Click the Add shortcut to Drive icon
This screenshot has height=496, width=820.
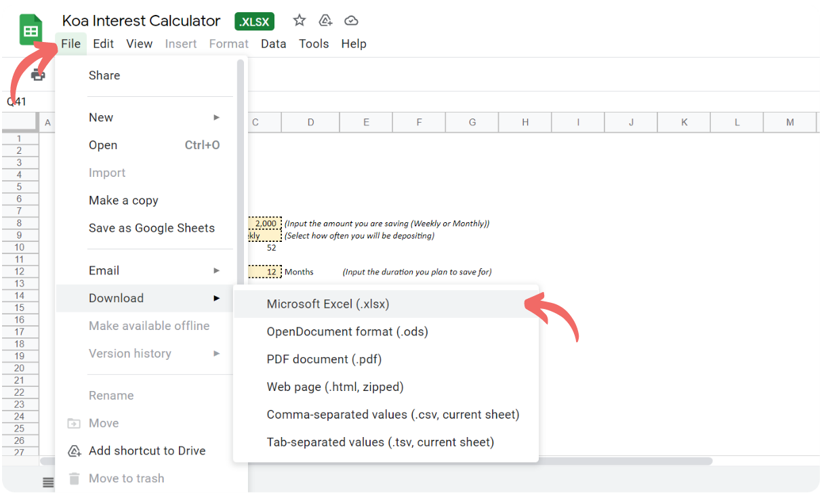(75, 451)
